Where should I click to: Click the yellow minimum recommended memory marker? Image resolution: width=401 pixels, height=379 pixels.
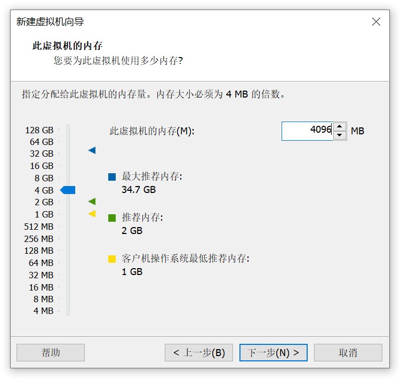click(92, 214)
